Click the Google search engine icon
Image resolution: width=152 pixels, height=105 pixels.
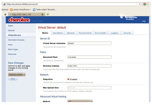[x=144, y=4]
